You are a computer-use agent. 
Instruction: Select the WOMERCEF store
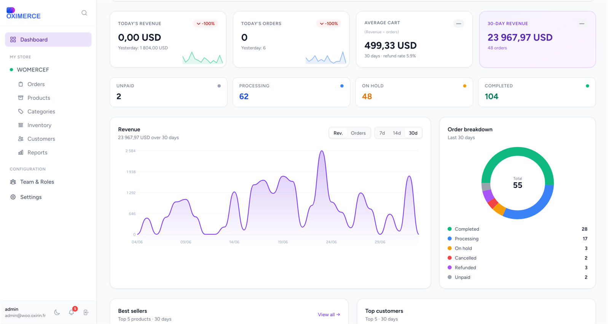(33, 70)
